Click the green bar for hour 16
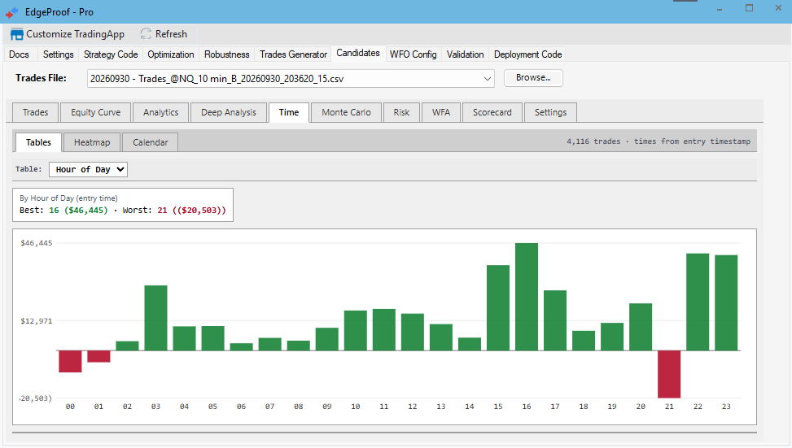 click(x=527, y=297)
